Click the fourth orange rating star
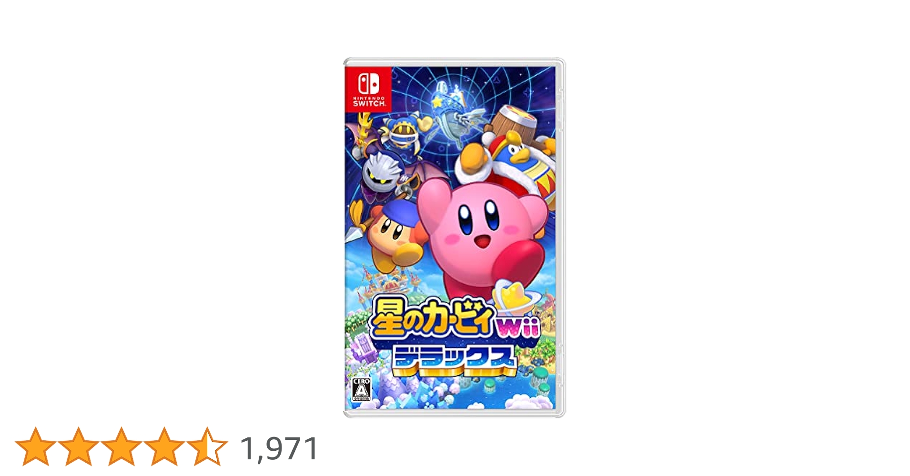The width and height of the screenshot is (910, 476). [x=164, y=446]
